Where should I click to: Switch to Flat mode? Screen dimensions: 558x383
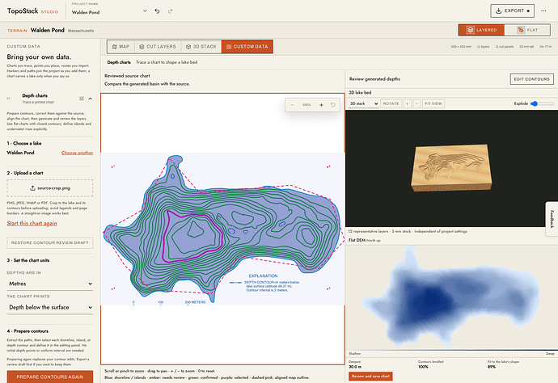(x=527, y=30)
